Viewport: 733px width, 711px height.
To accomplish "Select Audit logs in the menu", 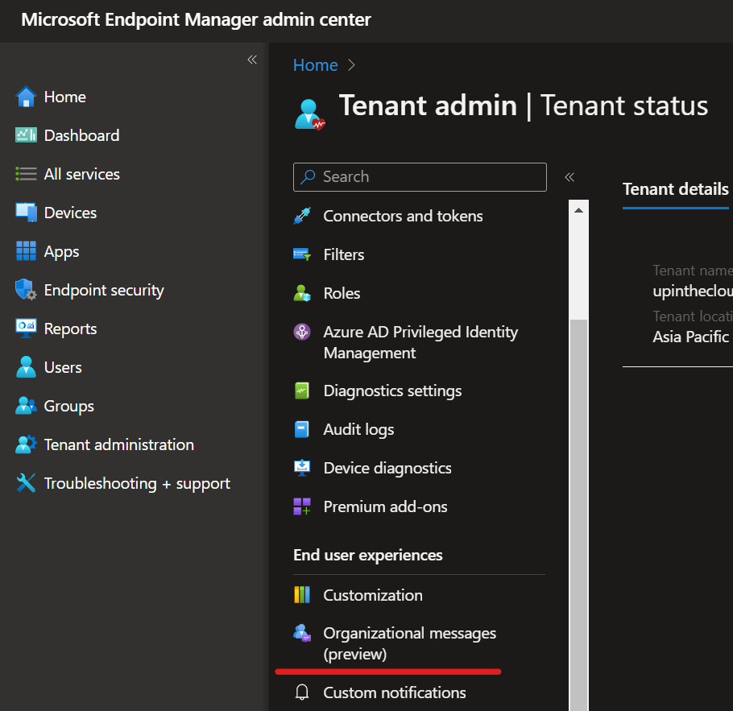I will tap(358, 430).
